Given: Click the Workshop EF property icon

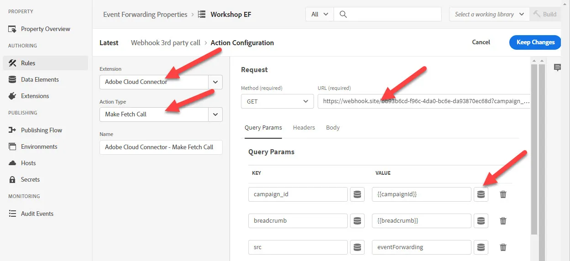Looking at the screenshot, I should (202, 14).
